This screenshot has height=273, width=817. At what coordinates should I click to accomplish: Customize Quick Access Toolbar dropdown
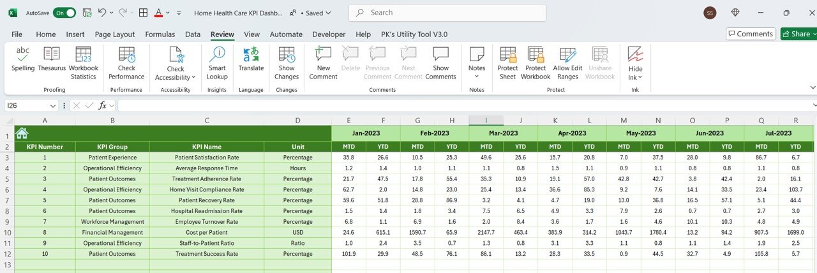coord(179,13)
